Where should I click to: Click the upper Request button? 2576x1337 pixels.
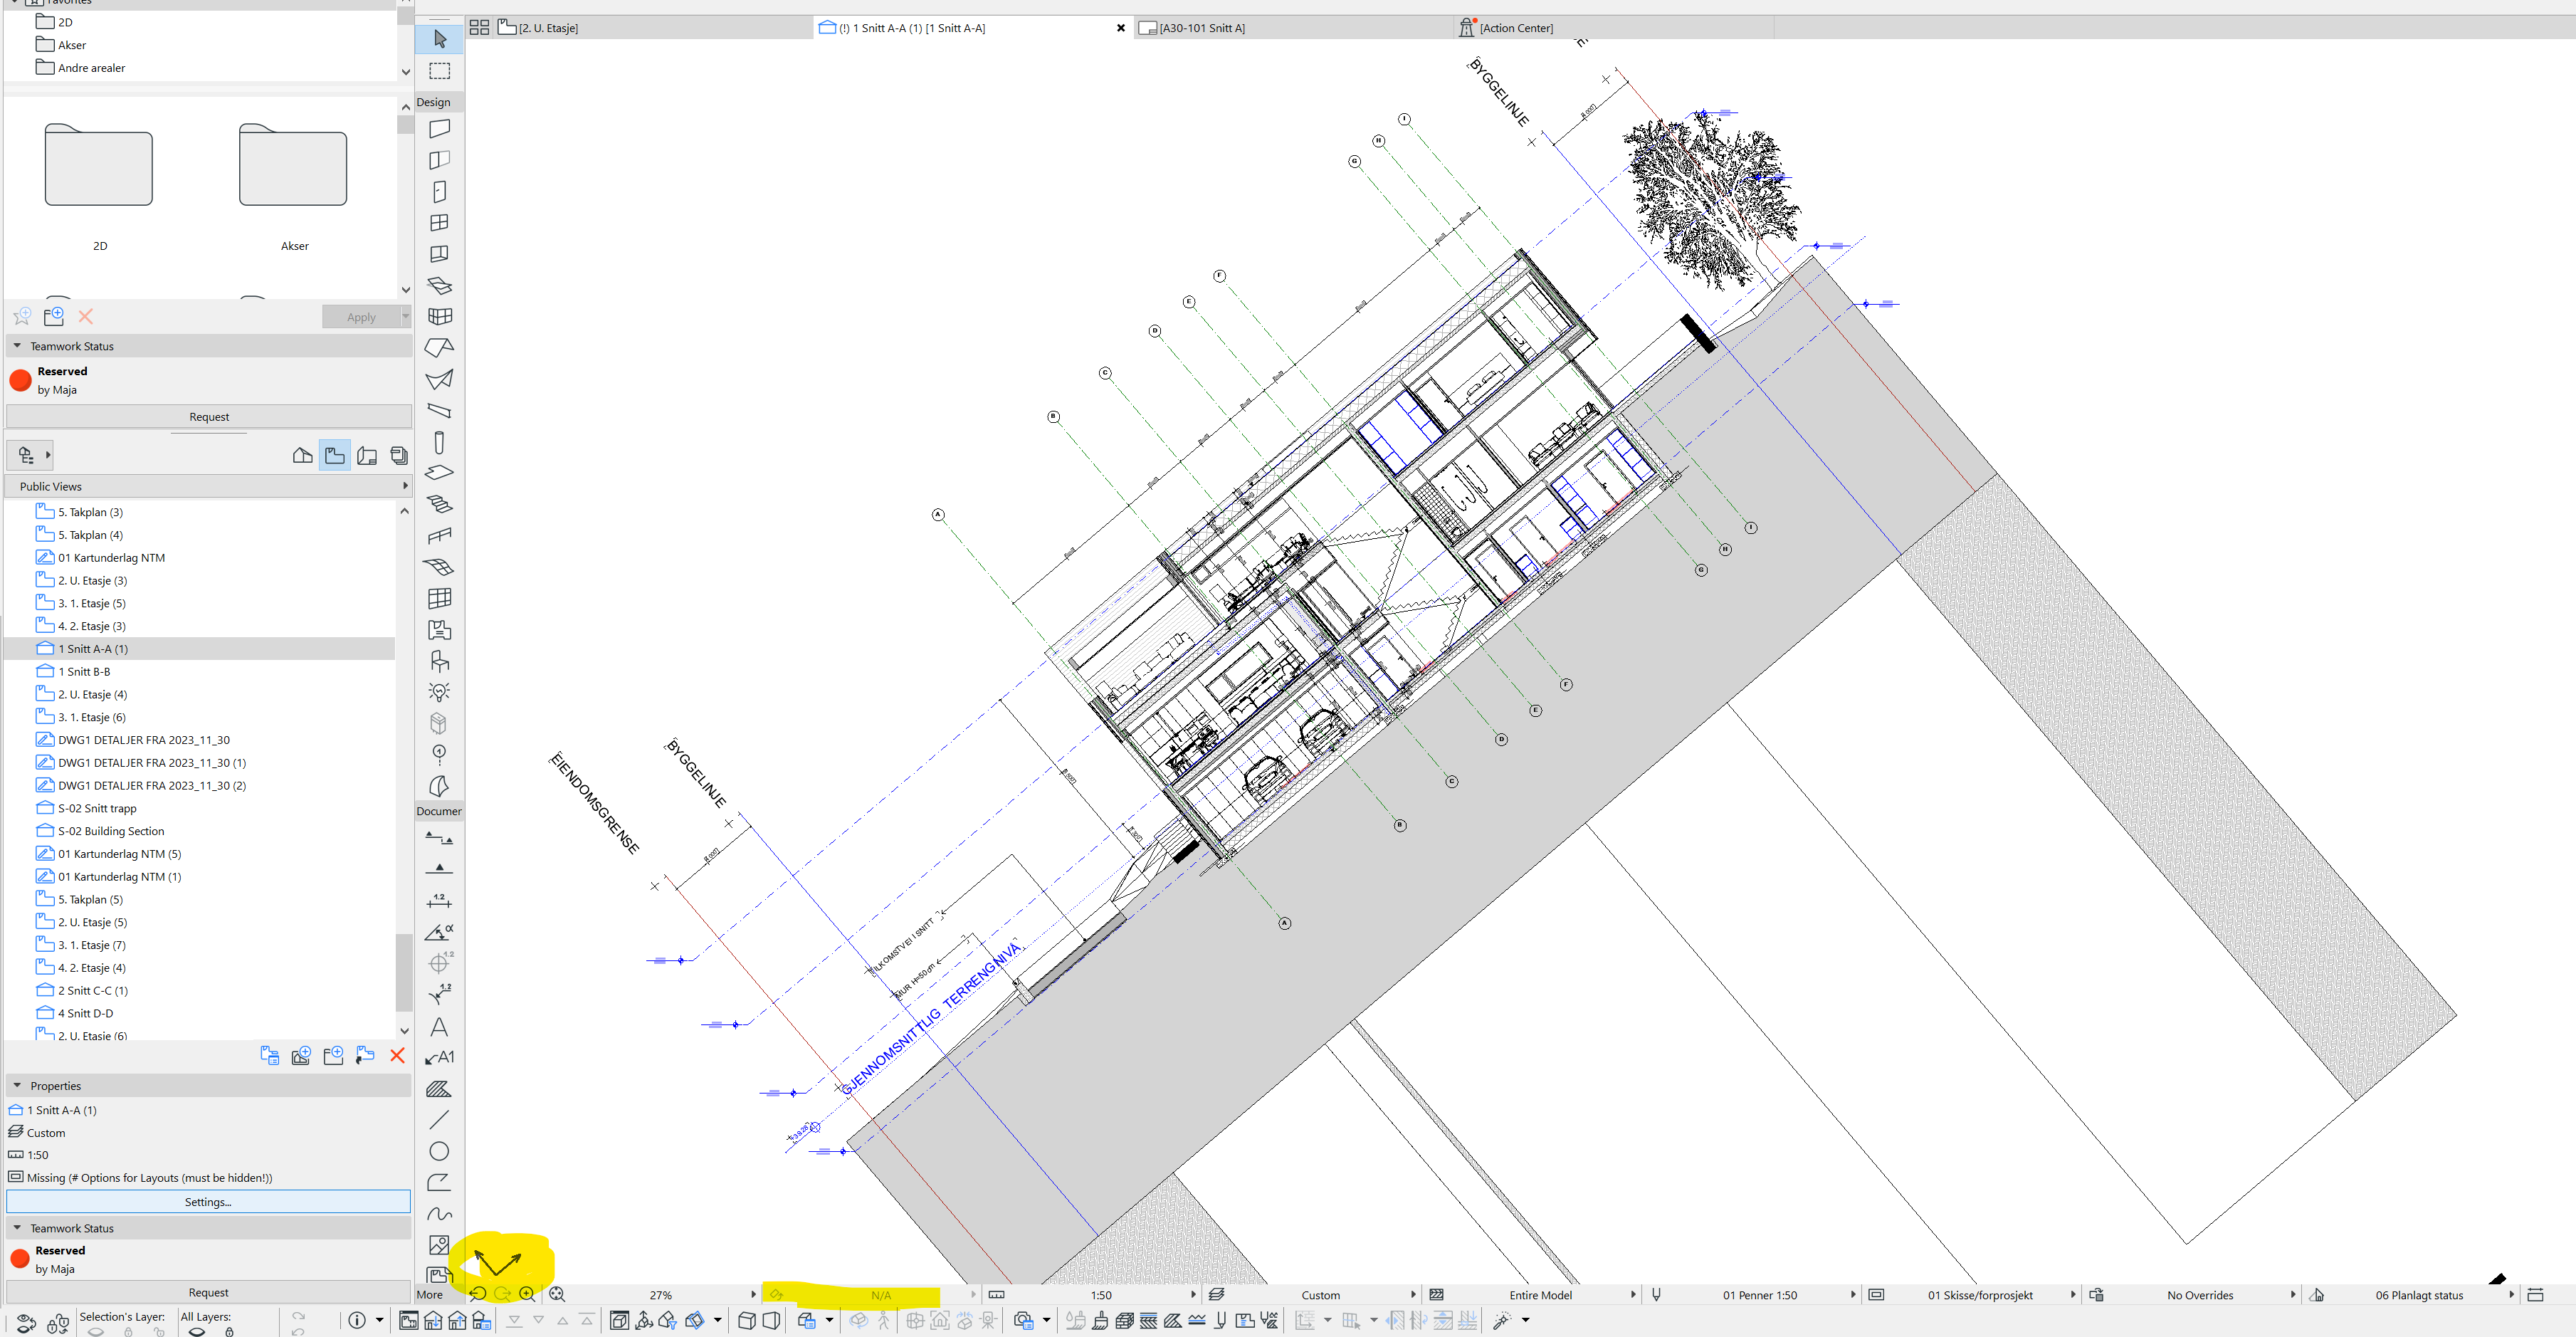(209, 417)
